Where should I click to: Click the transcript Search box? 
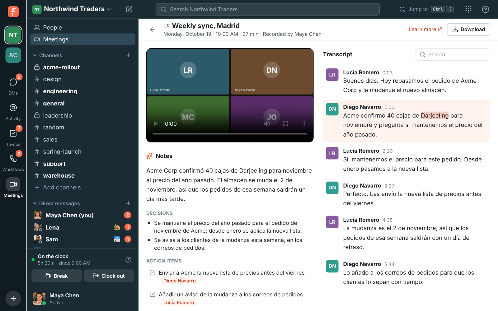click(453, 54)
